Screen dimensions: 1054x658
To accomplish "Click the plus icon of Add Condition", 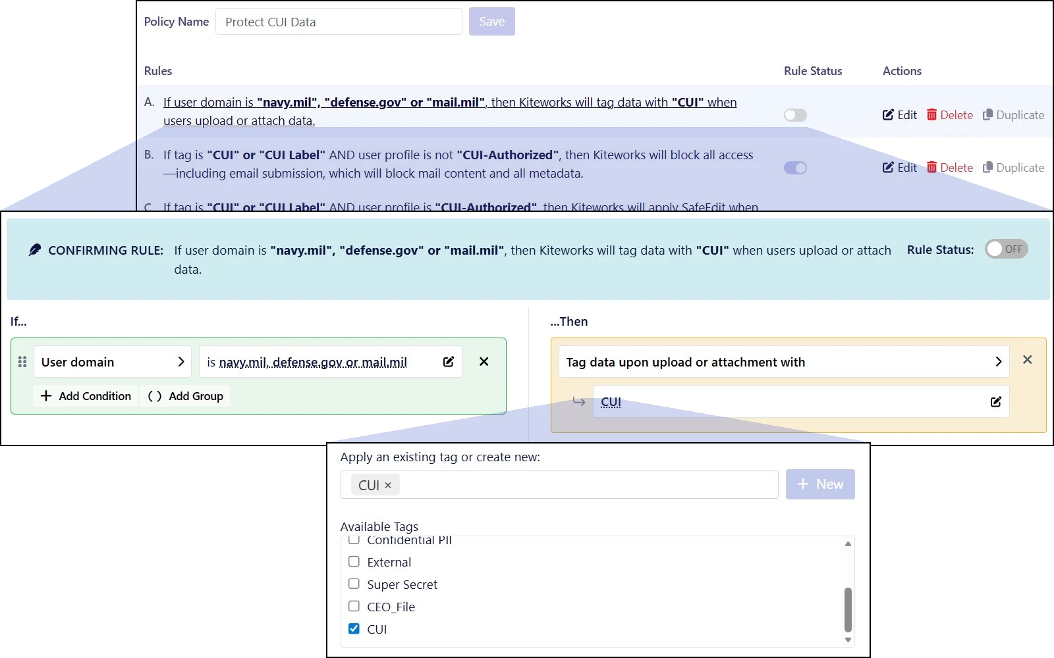I will [x=46, y=396].
